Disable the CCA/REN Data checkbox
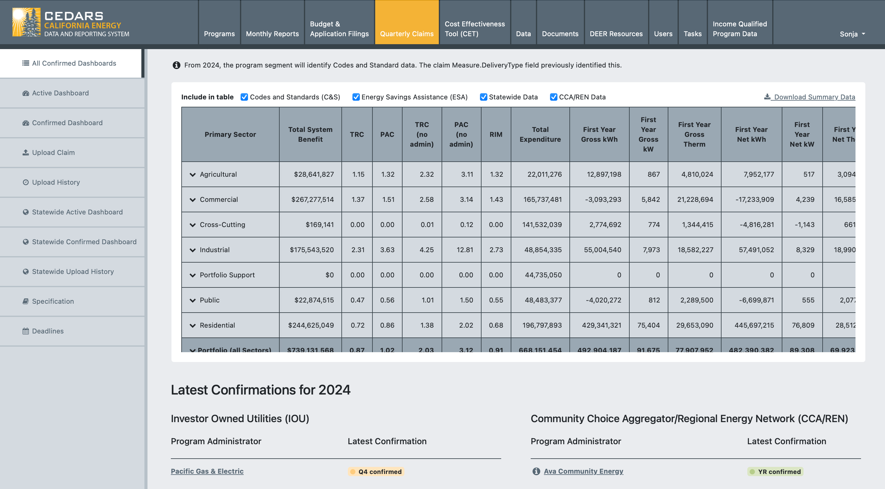 coord(553,97)
